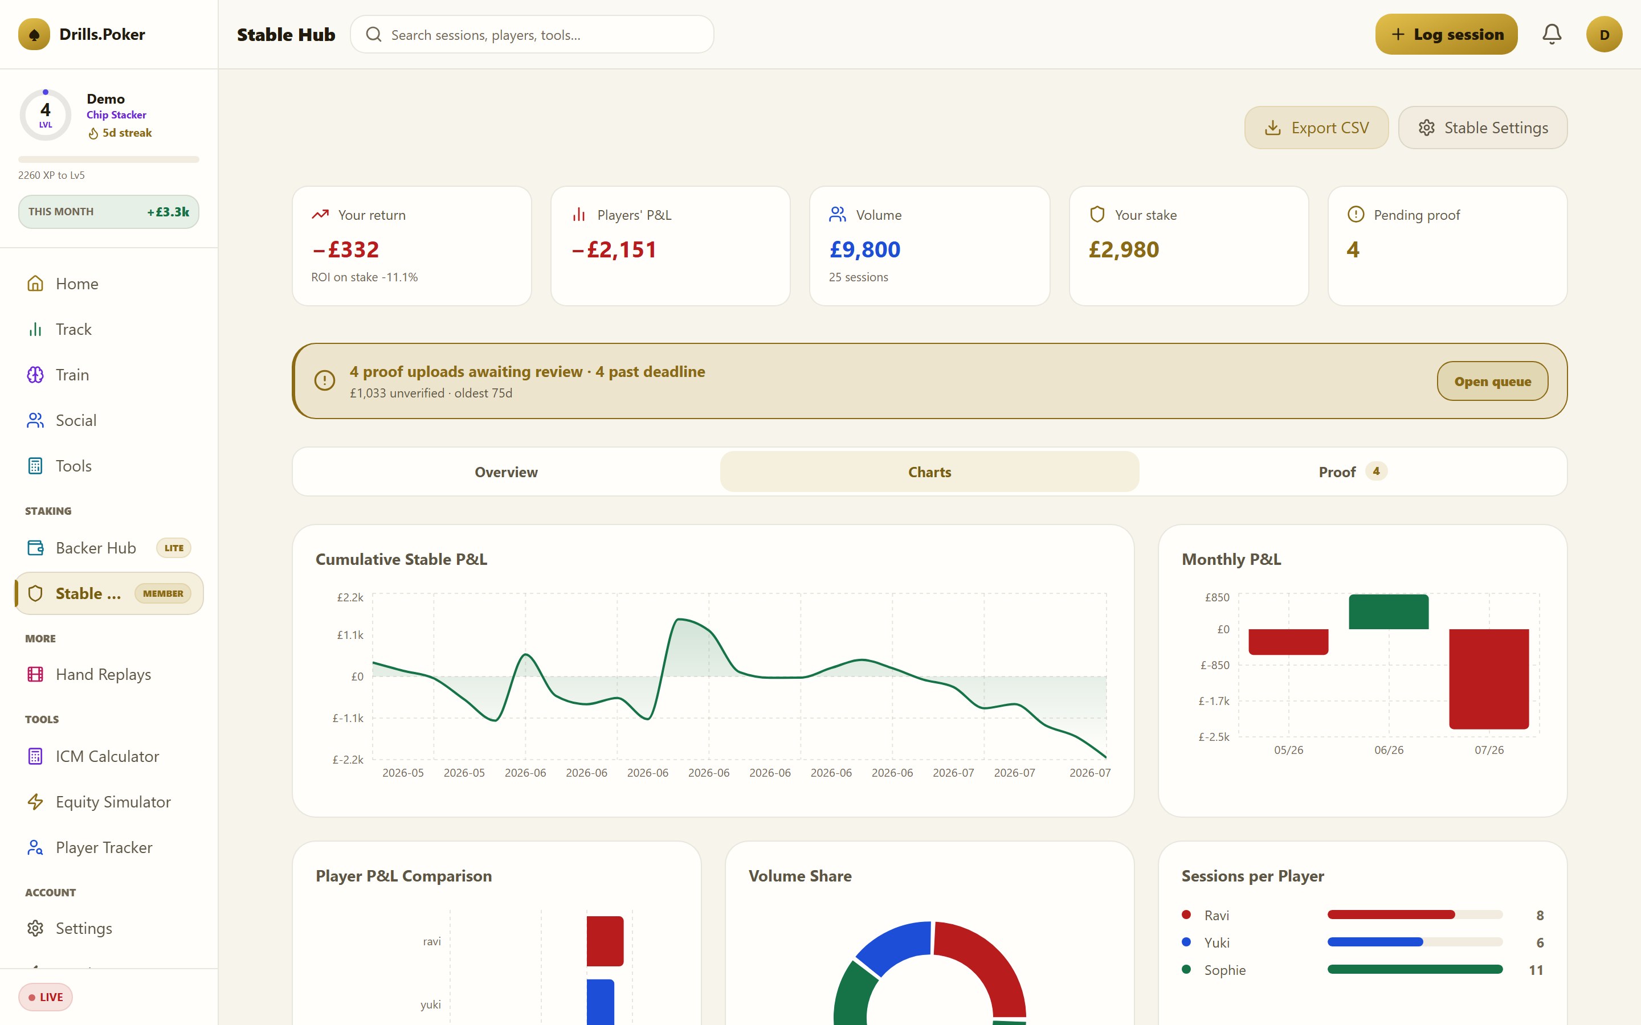Click Yuki's blue sessions bar
The width and height of the screenshot is (1641, 1025).
coord(1375,942)
